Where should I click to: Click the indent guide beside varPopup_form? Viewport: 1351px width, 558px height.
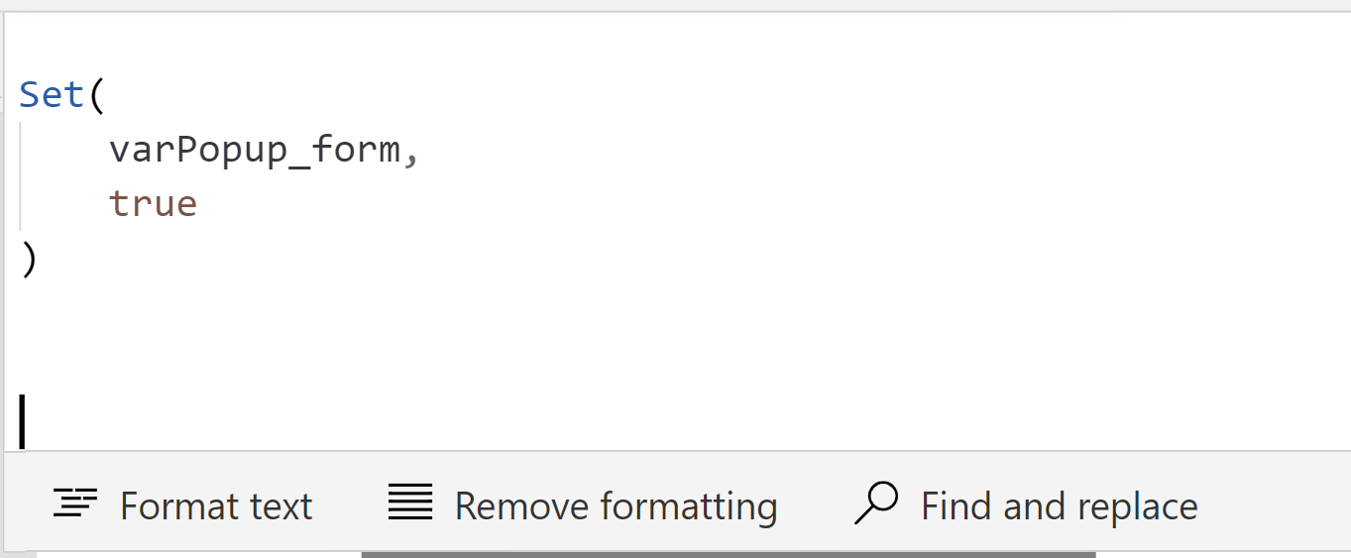pyautogui.click(x=20, y=150)
